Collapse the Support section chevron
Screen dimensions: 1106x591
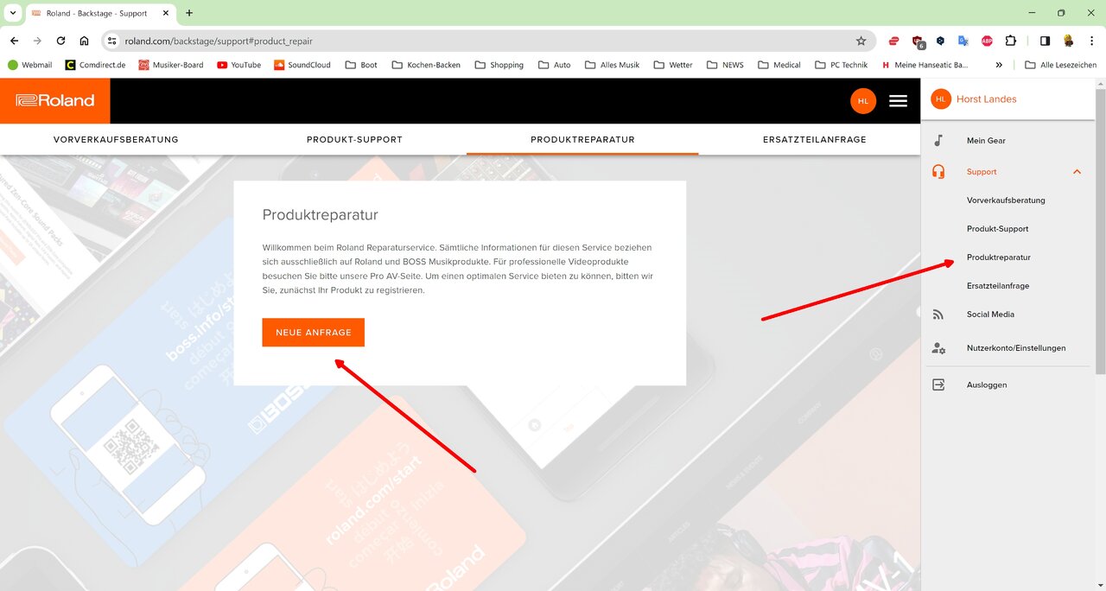click(1077, 172)
